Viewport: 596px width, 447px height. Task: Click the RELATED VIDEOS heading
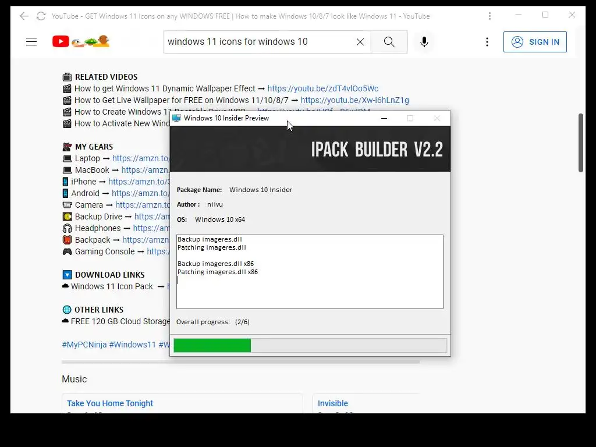(x=106, y=77)
